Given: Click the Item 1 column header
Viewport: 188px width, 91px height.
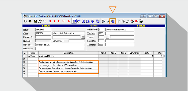Looking at the screenshot, I should point(103,53).
